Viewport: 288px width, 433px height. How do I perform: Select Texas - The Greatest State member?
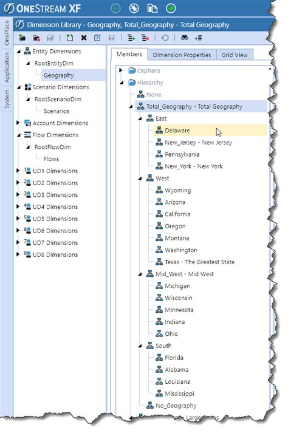[x=199, y=262]
